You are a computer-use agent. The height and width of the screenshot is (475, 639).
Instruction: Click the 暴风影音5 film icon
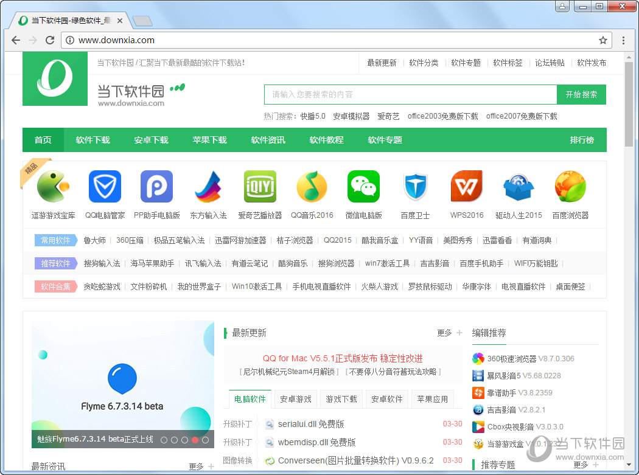tap(478, 376)
